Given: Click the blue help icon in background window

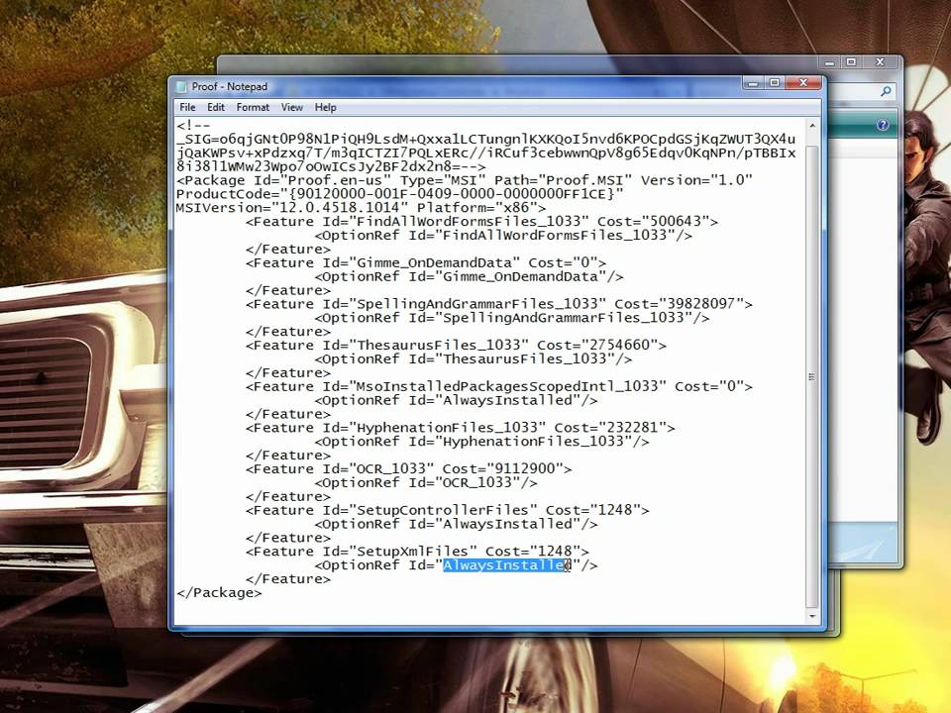Looking at the screenshot, I should tap(883, 125).
